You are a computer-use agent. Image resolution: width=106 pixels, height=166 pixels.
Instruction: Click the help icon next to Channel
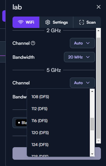click(33, 43)
